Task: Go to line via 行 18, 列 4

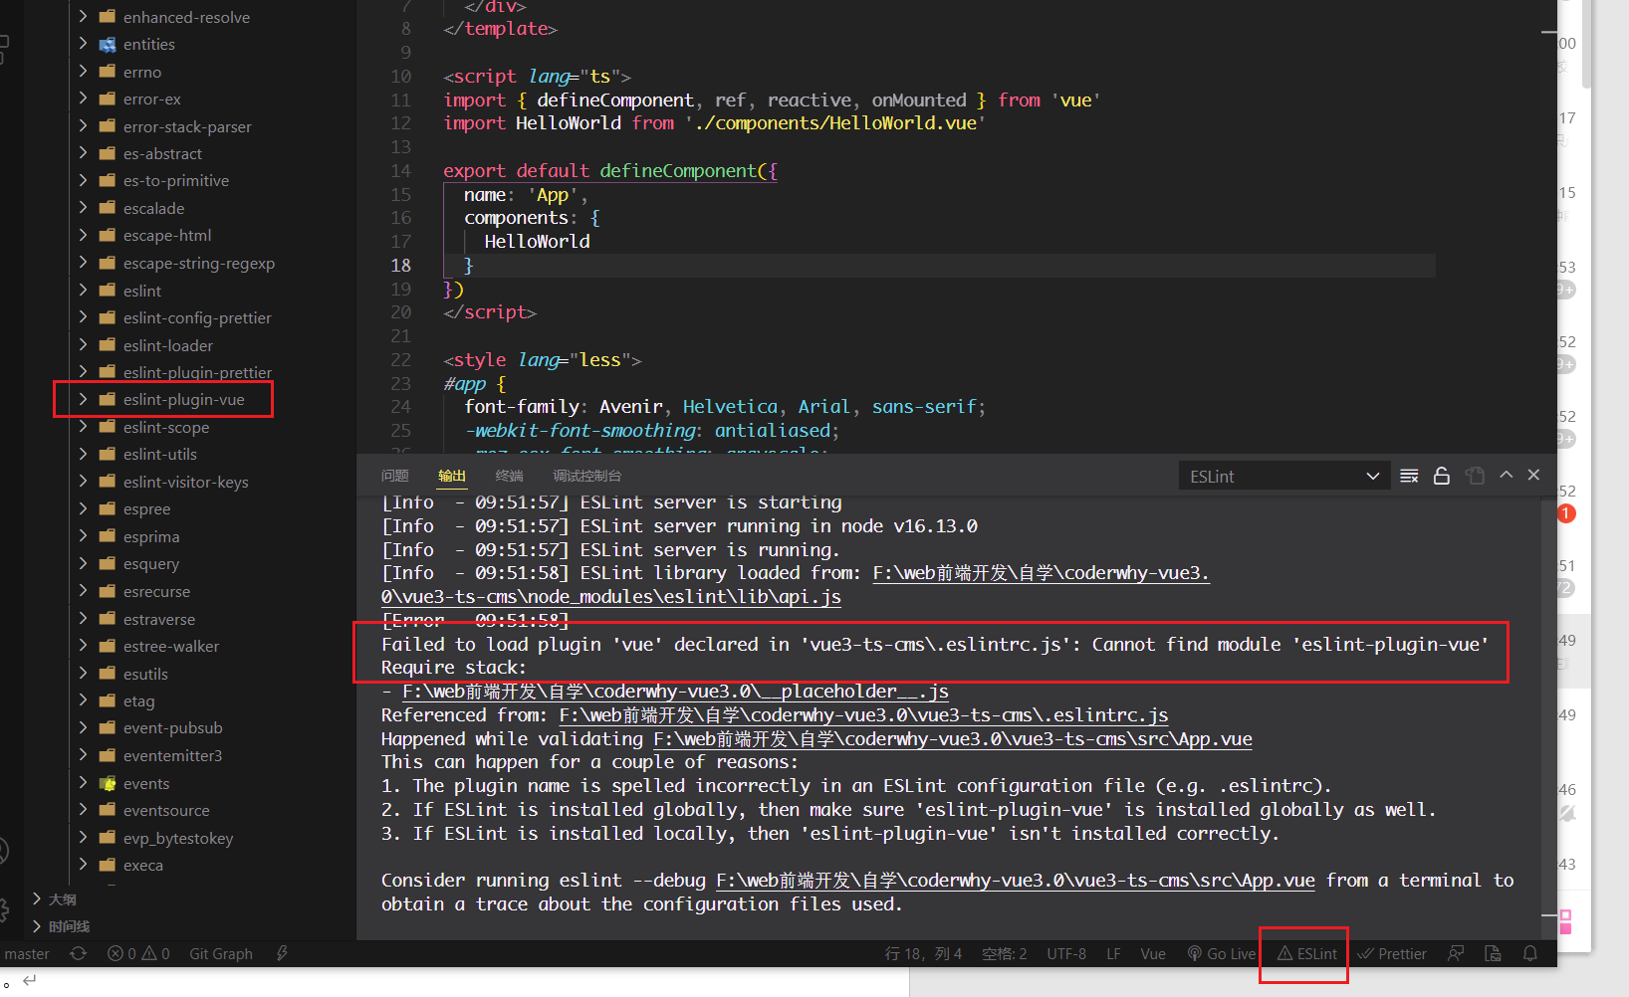Action: coord(923,953)
